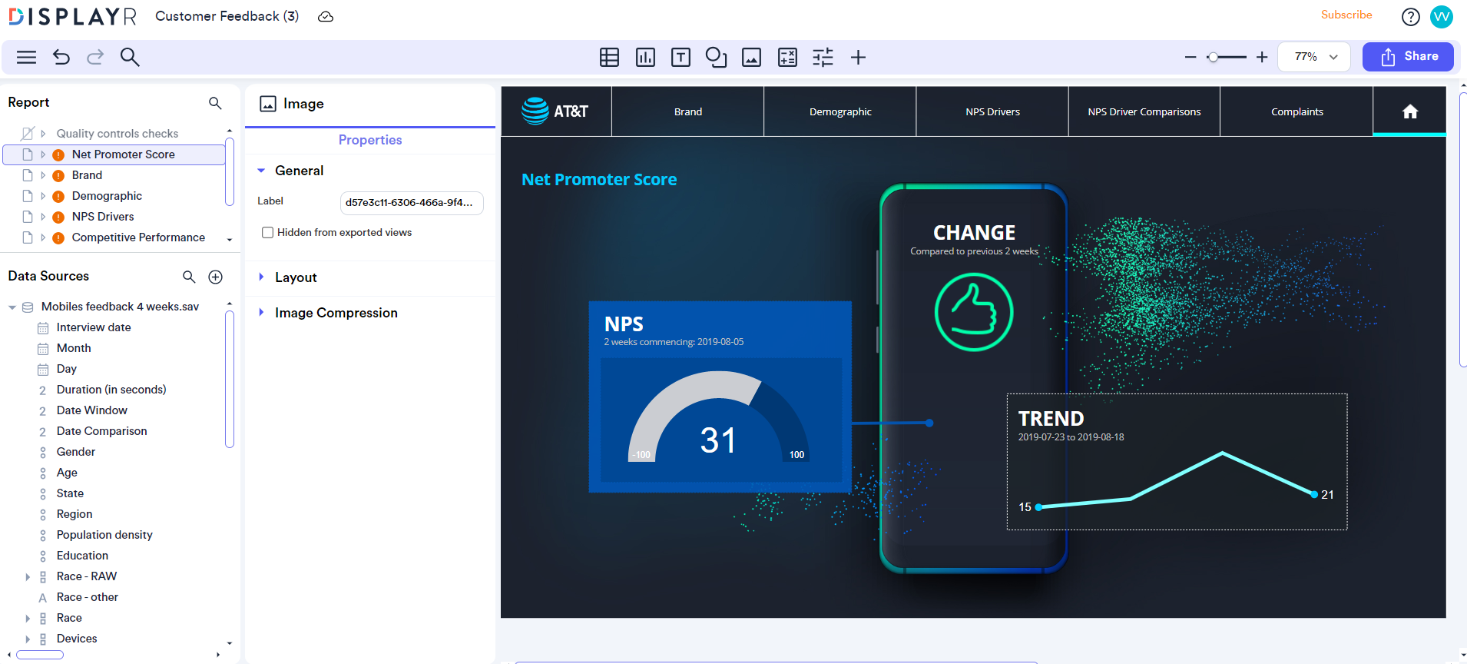Zoom in with the plus icon
Viewport: 1467px width, 664px height.
[1261, 57]
